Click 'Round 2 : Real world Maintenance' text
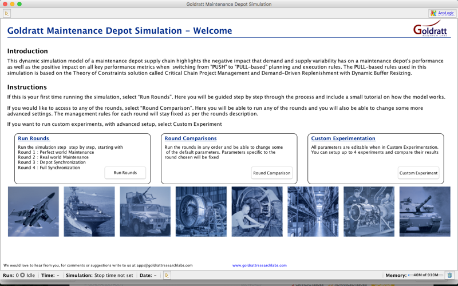The height and width of the screenshot is (286, 458). [53, 157]
